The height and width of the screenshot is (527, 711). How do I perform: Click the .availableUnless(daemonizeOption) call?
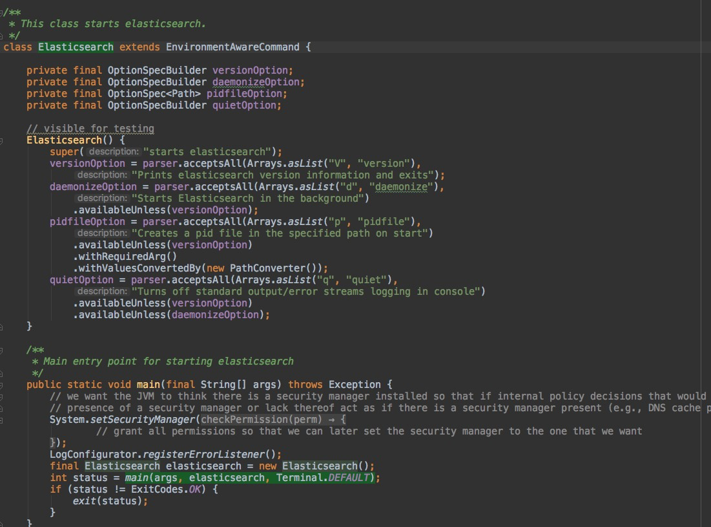pos(169,315)
